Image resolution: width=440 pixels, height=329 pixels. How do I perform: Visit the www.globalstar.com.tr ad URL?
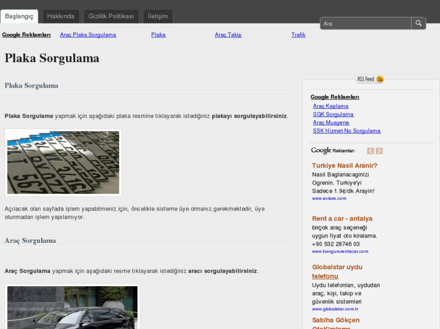coord(335,309)
